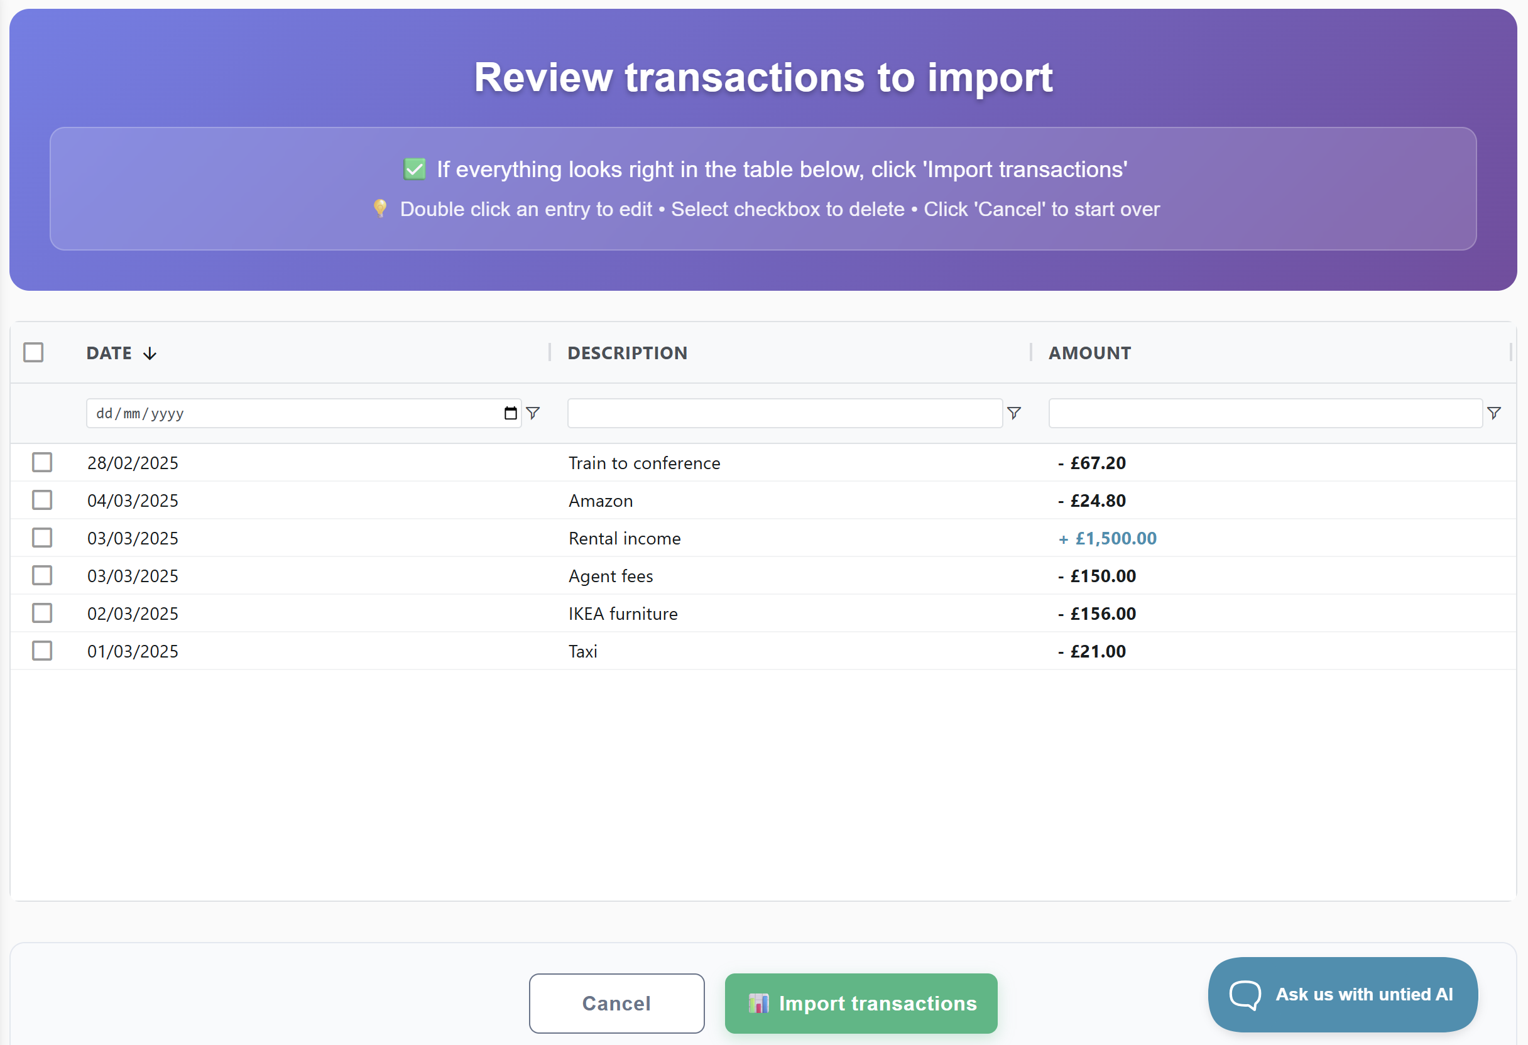This screenshot has width=1528, height=1045.
Task: Click the DATE column header
Action: (109, 353)
